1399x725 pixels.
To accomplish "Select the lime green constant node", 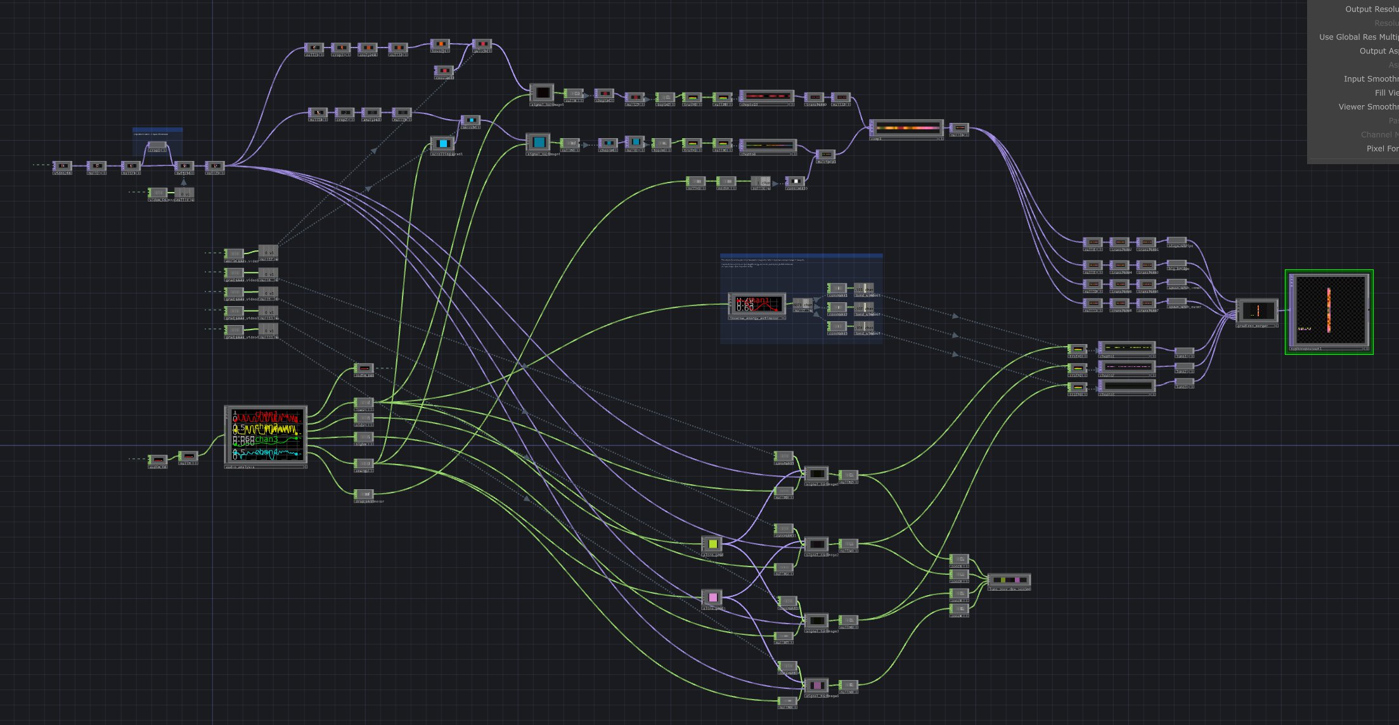I will point(712,545).
